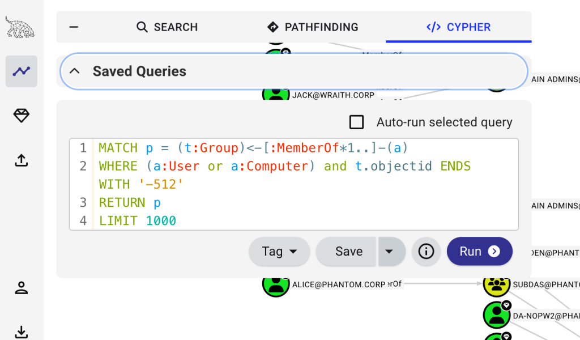Image resolution: width=580 pixels, height=340 pixels.
Task: Open Group Management diamond icon
Action: click(22, 116)
